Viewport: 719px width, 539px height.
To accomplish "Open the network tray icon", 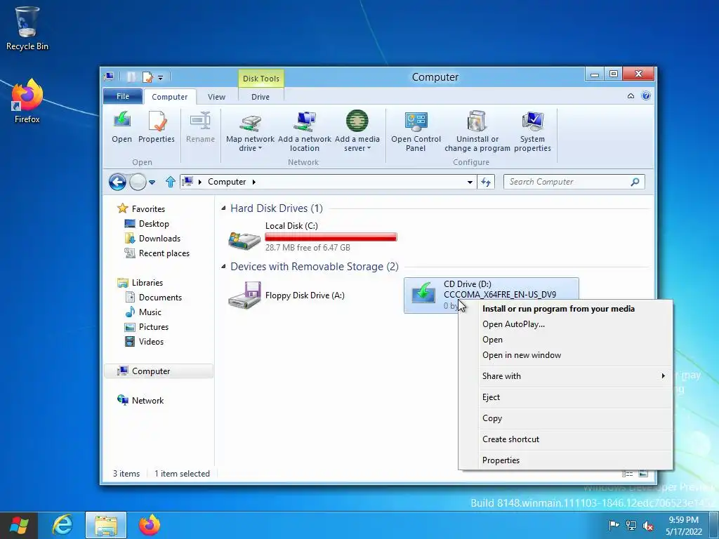I will (631, 525).
